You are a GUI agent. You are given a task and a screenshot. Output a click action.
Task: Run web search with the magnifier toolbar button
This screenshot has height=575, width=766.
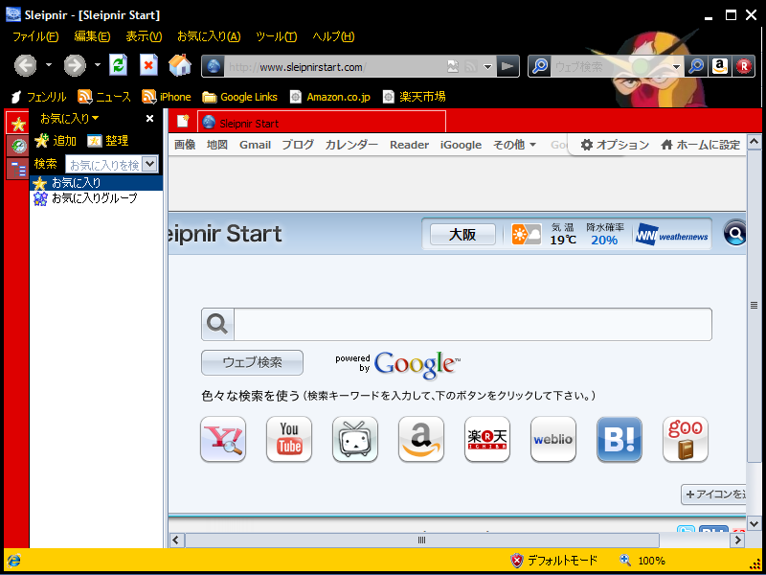point(697,66)
